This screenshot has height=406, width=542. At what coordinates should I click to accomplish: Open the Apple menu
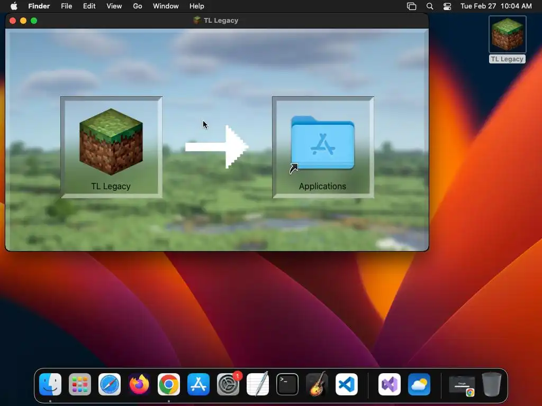tap(14, 6)
